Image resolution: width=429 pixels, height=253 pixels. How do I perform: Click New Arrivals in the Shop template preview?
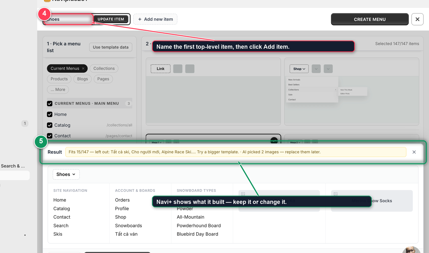294,80
